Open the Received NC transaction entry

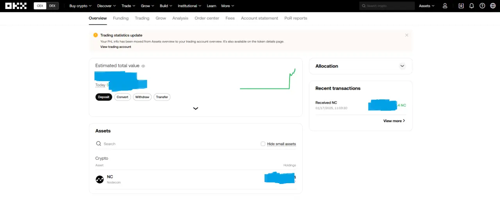coord(361,105)
